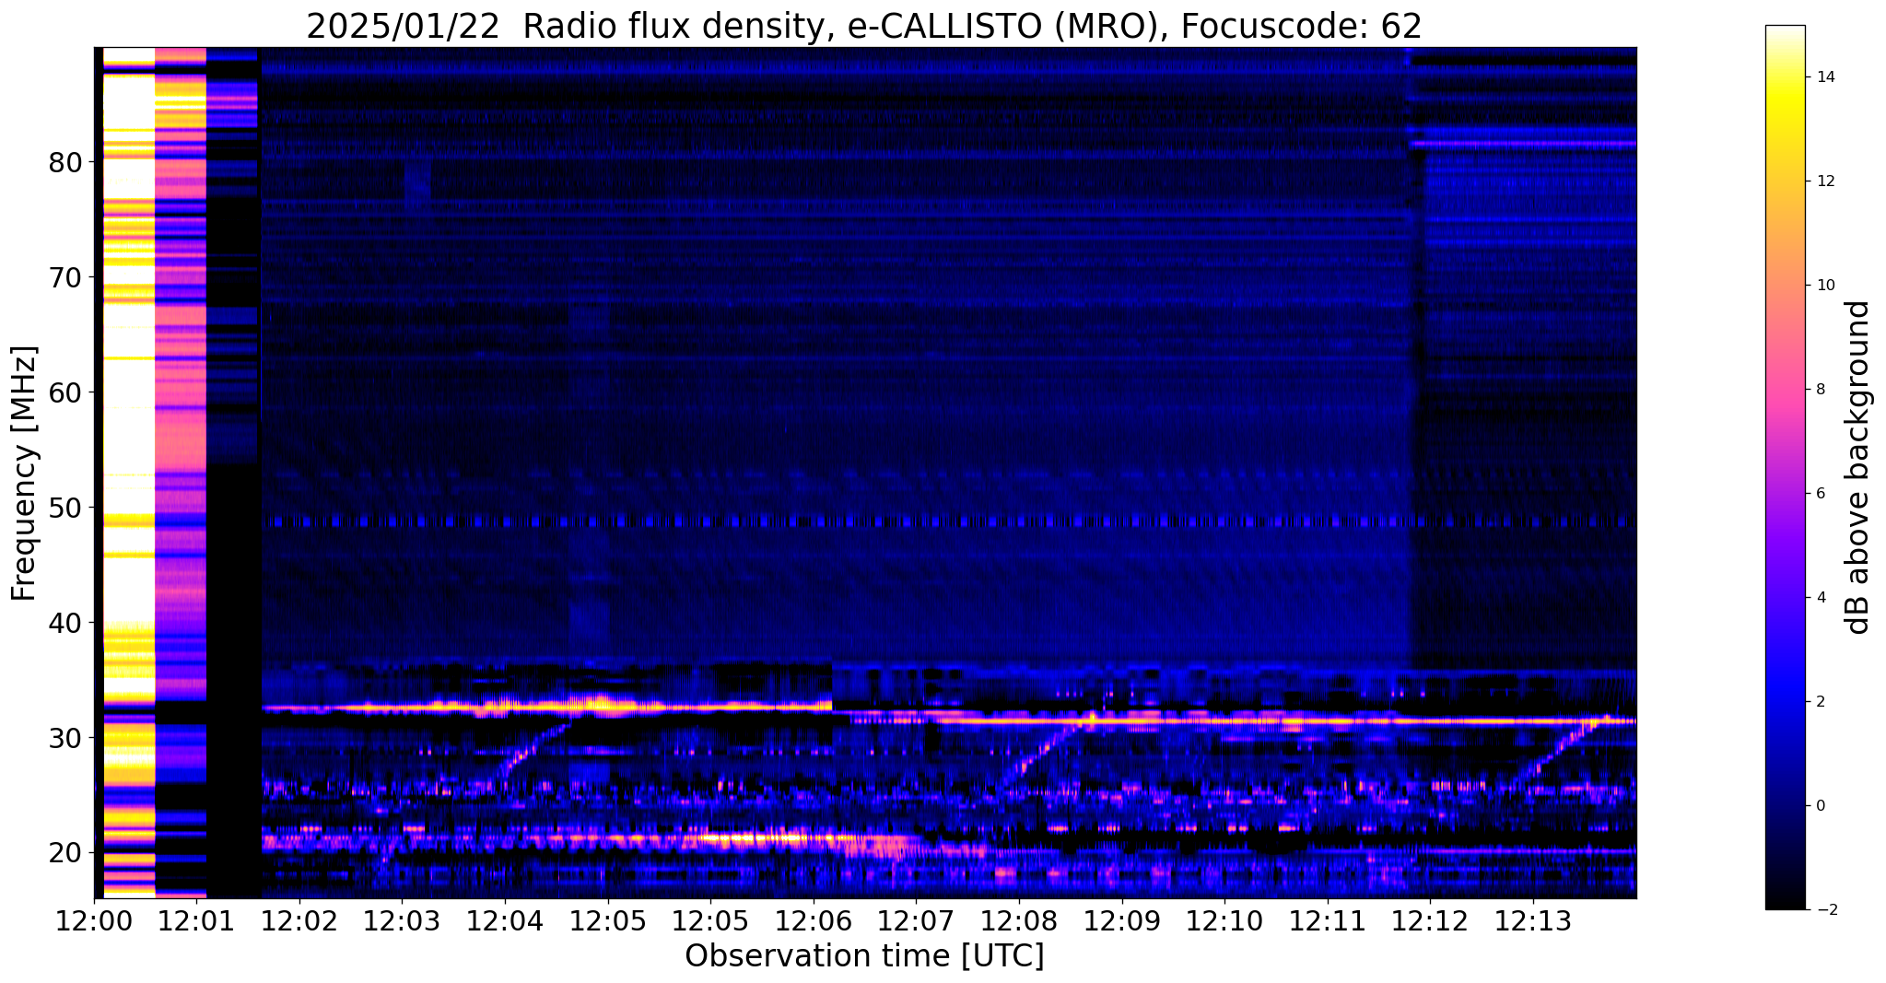Image resolution: width=1886 pixels, height=983 pixels.
Task: Click the colorbar tick value 10
Action: click(1824, 286)
